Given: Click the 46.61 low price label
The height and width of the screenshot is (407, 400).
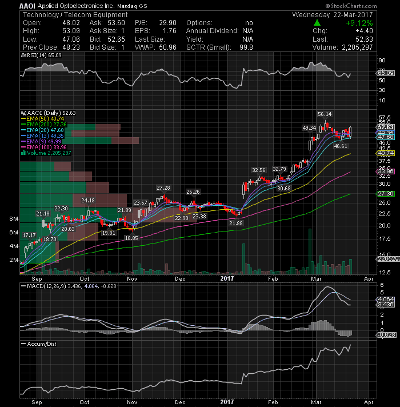Looking at the screenshot, I should [341, 146].
